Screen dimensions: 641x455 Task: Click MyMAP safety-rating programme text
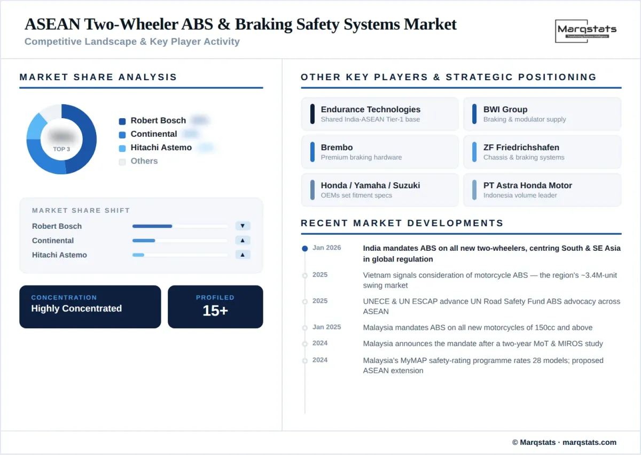point(483,365)
